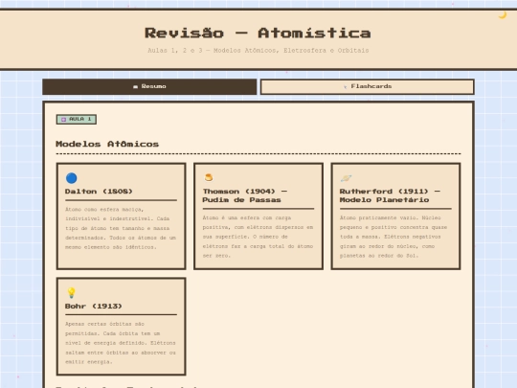Select the Thomson (1904) – Pudim de Passas heading
Image resolution: width=517 pixels, height=388 pixels.
[245, 195]
